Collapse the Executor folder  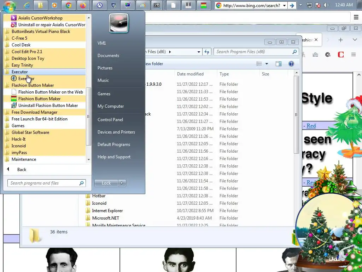(x=45, y=72)
